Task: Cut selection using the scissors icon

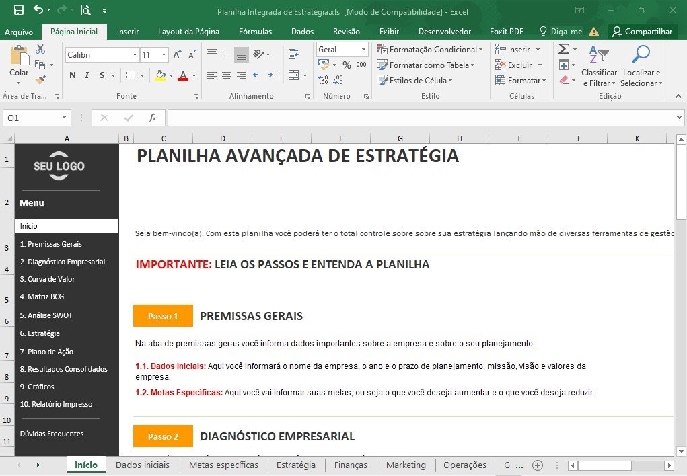Action: click(x=40, y=48)
